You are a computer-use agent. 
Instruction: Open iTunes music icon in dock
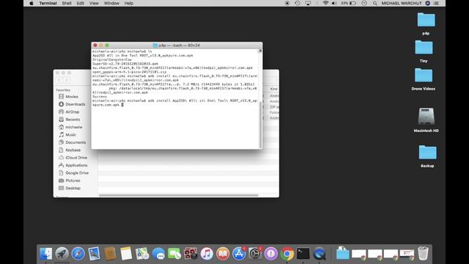pyautogui.click(x=207, y=254)
